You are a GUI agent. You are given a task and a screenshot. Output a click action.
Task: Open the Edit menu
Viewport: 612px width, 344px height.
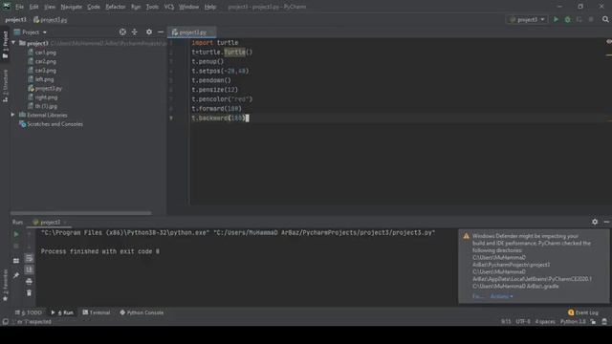pyautogui.click(x=34, y=7)
